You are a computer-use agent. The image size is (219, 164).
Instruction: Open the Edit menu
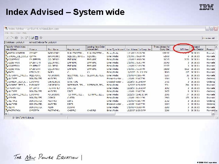point(12,33)
